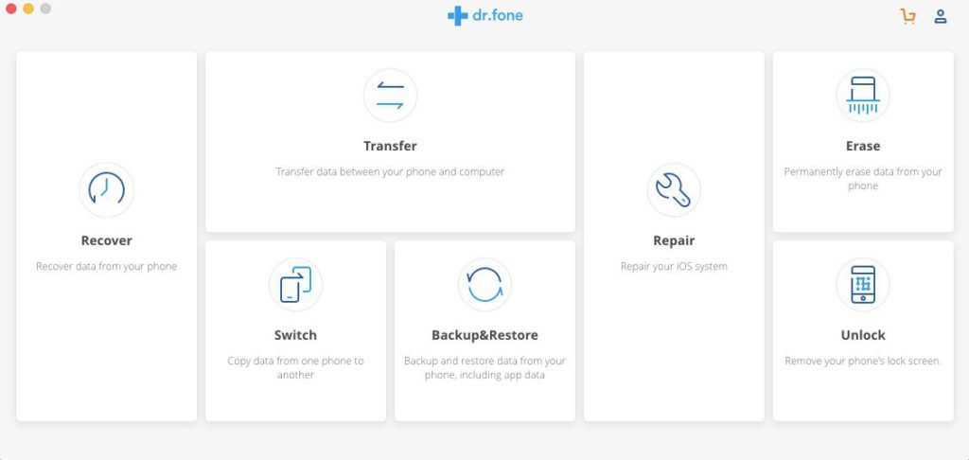969x460 pixels.
Task: Open the user account icon
Action: (x=941, y=17)
